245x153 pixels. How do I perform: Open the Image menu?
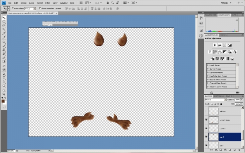pyautogui.click(x=23, y=3)
